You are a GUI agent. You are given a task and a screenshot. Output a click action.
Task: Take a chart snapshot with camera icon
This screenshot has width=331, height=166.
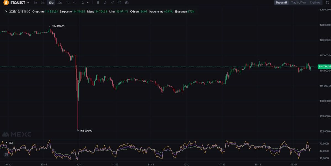[127, 2]
